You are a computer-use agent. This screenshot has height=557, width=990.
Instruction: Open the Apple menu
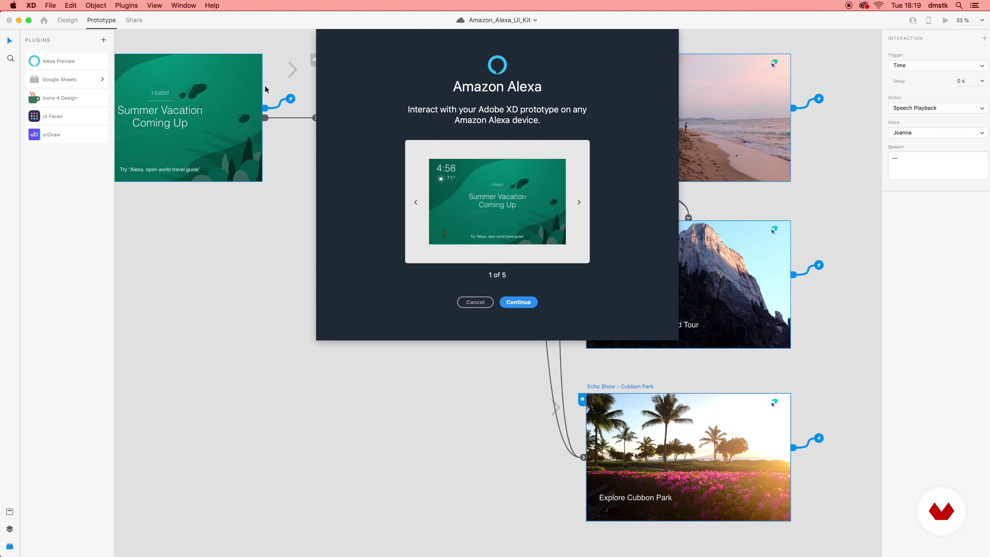coord(13,5)
